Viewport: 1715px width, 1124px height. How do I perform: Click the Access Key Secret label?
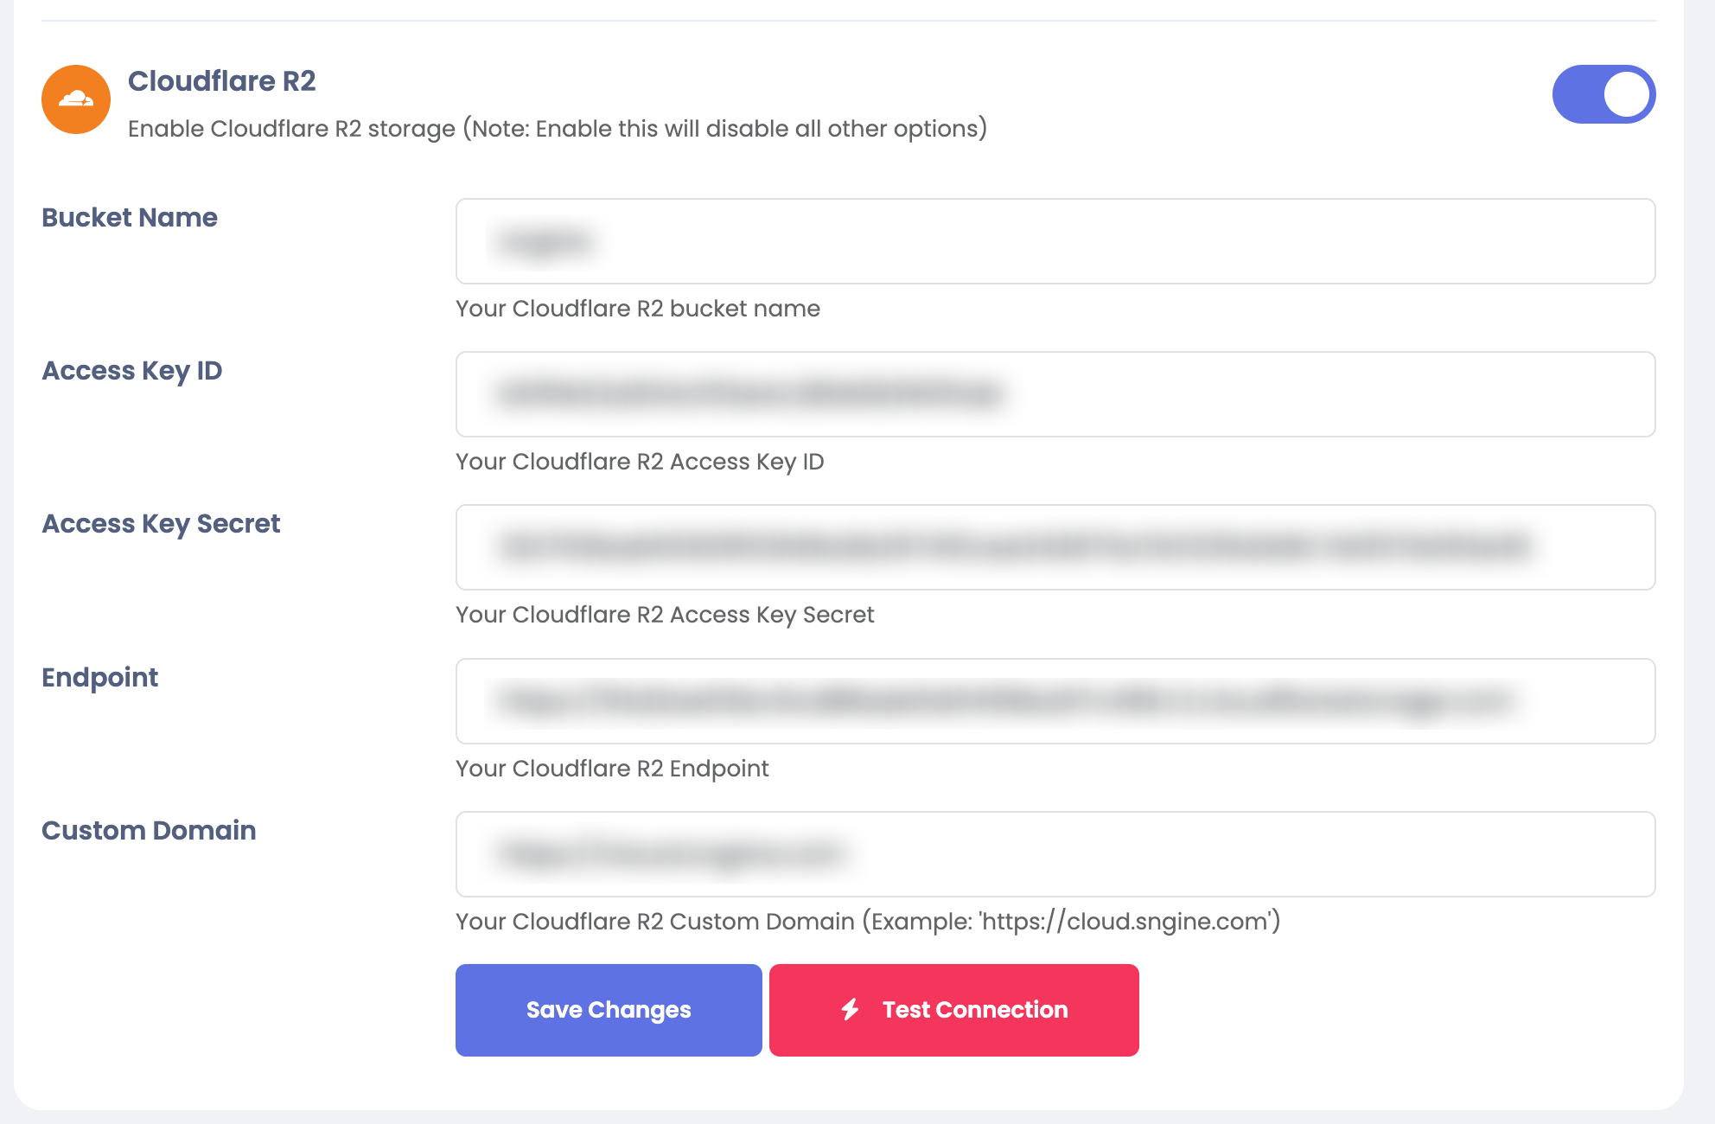click(x=161, y=524)
